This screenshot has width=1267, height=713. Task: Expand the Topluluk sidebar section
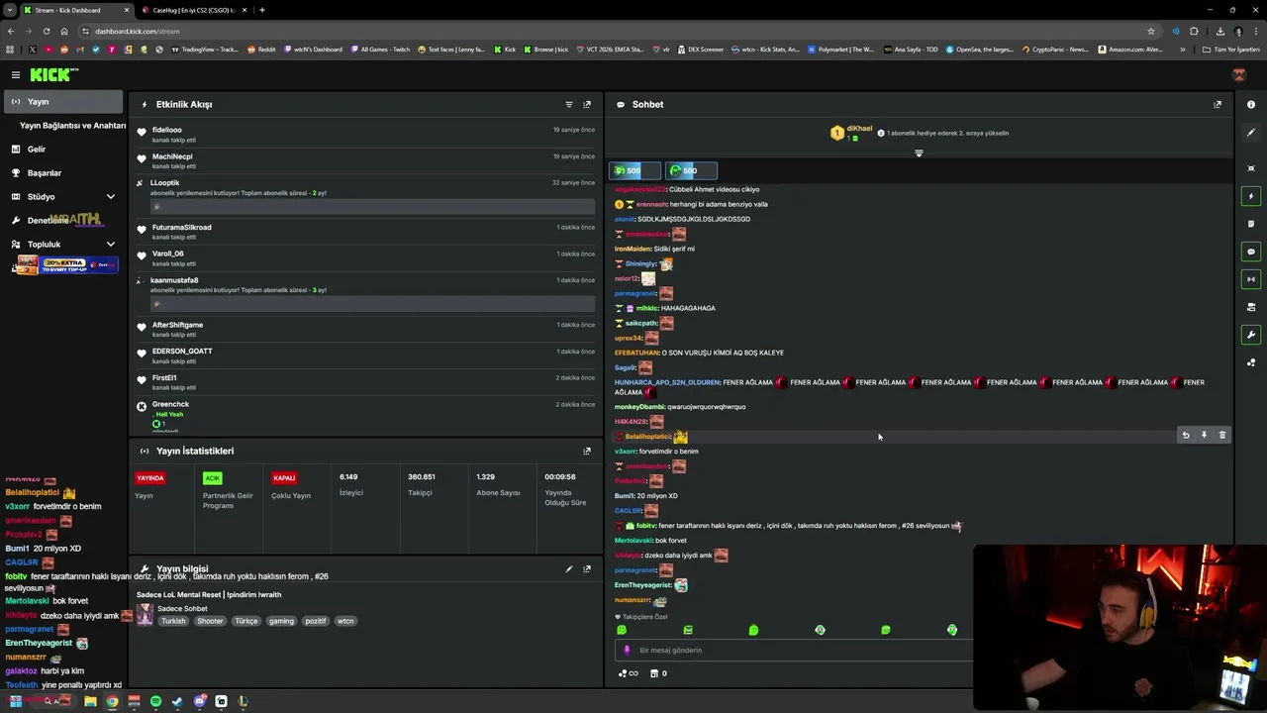(110, 245)
